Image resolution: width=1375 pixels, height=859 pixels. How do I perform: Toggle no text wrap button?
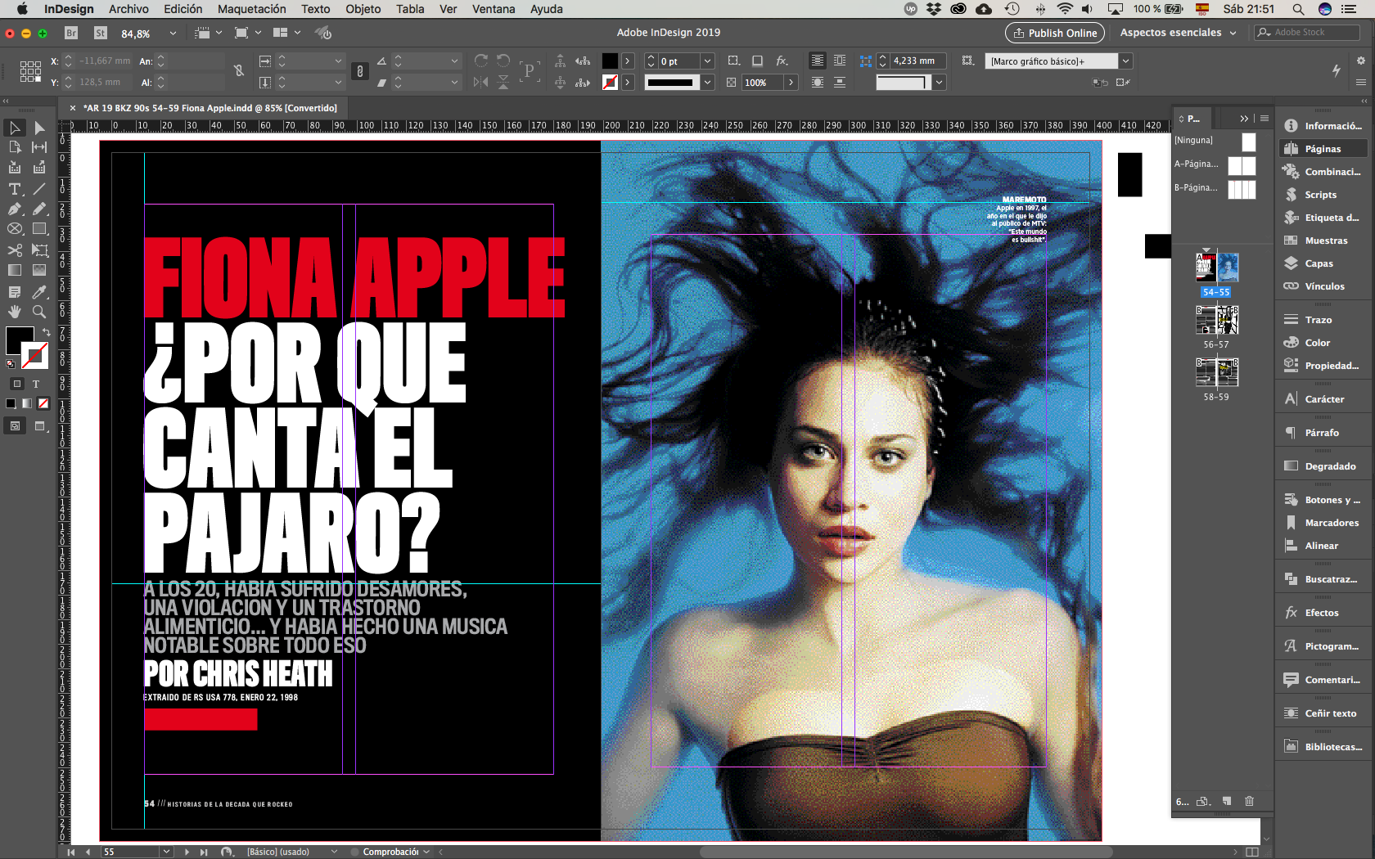[817, 61]
